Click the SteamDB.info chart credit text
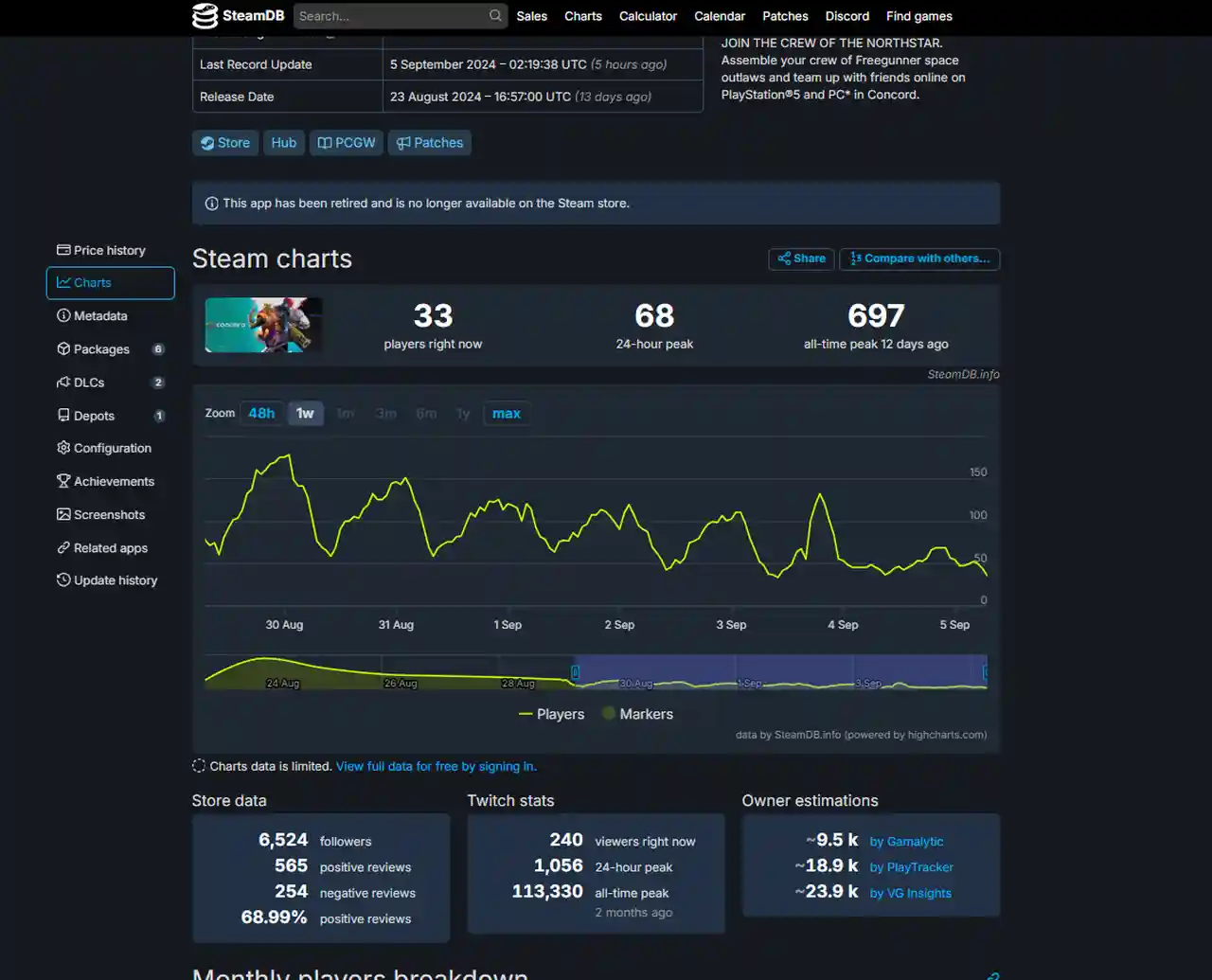The width and height of the screenshot is (1212, 980). (963, 374)
